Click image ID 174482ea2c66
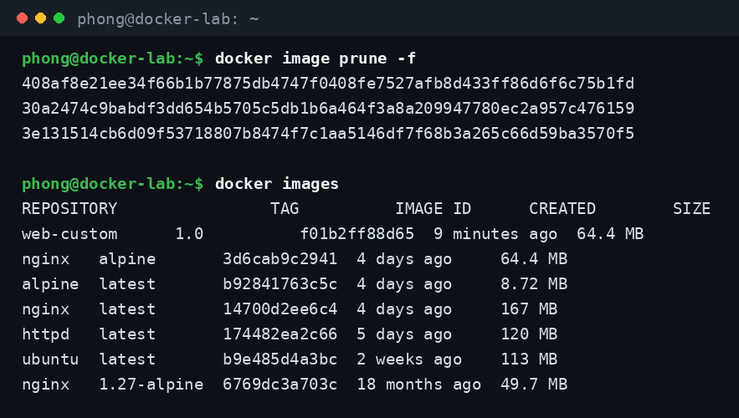 (x=280, y=334)
